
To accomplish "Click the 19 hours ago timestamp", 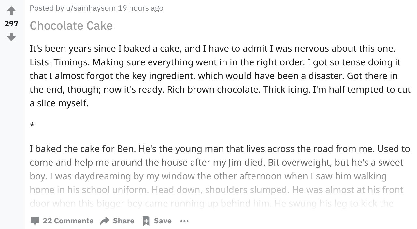I will 140,8.
